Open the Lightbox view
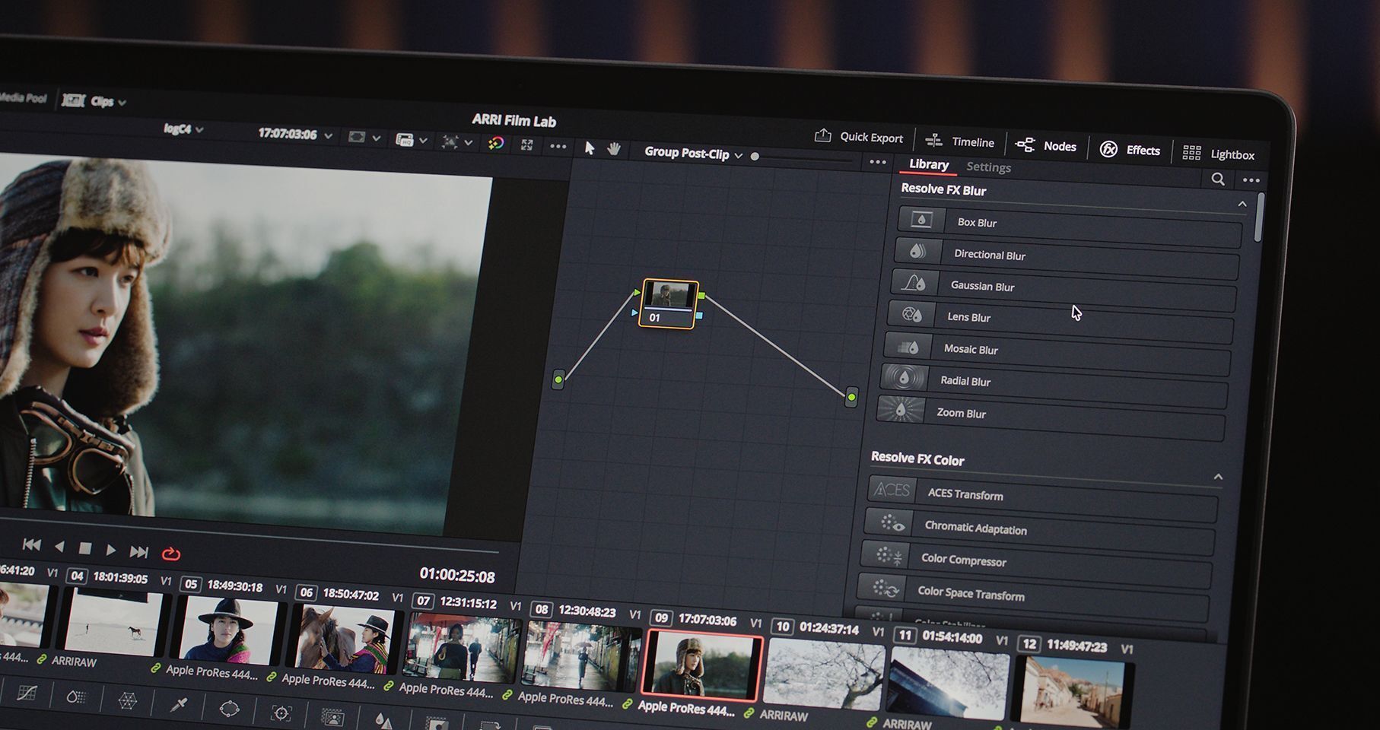The height and width of the screenshot is (730, 1380). [x=1218, y=154]
